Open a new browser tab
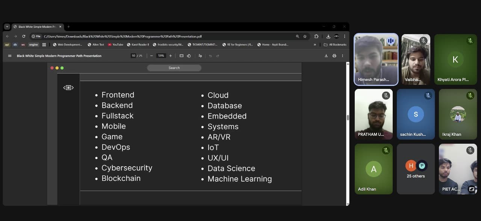 [x=68, y=27]
